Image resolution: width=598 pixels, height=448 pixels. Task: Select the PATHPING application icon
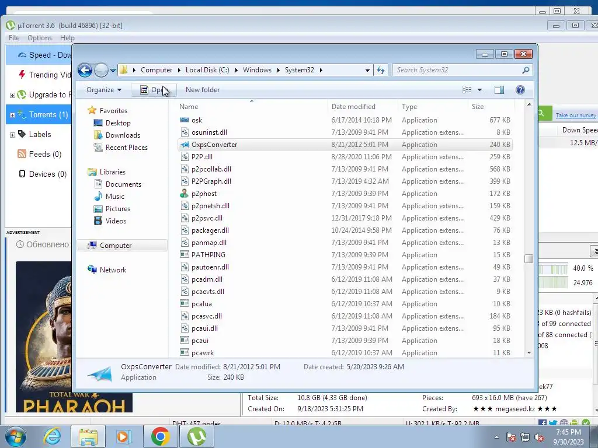[184, 254]
